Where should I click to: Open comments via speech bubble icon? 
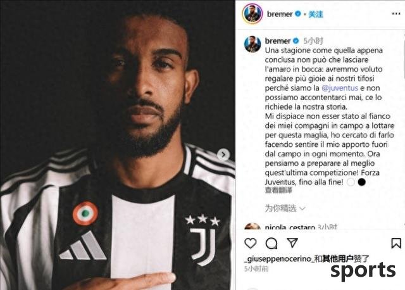coord(271,243)
